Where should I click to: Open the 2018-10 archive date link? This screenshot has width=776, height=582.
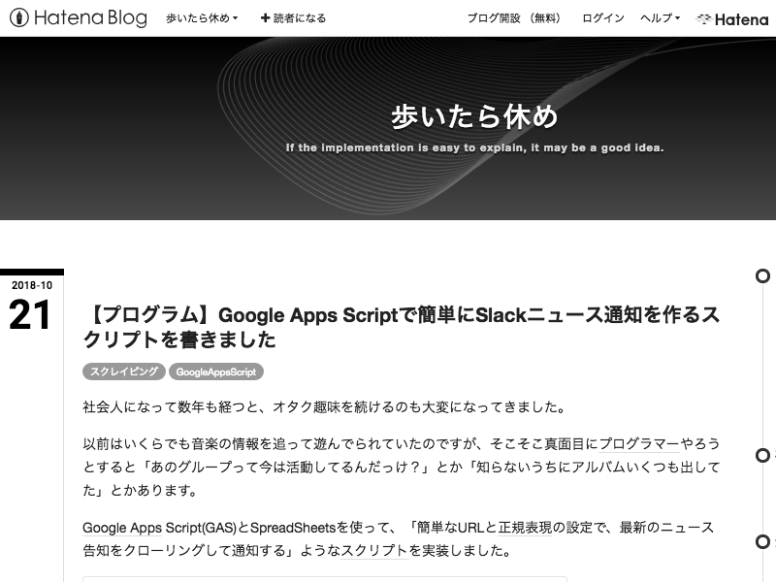tap(32, 285)
